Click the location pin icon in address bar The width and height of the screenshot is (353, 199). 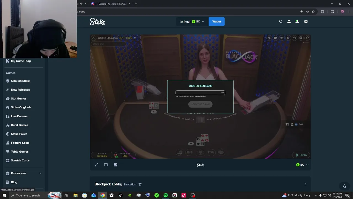(301, 12)
